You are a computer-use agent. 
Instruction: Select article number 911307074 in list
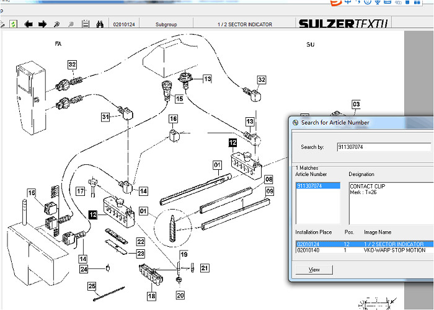click(x=317, y=186)
